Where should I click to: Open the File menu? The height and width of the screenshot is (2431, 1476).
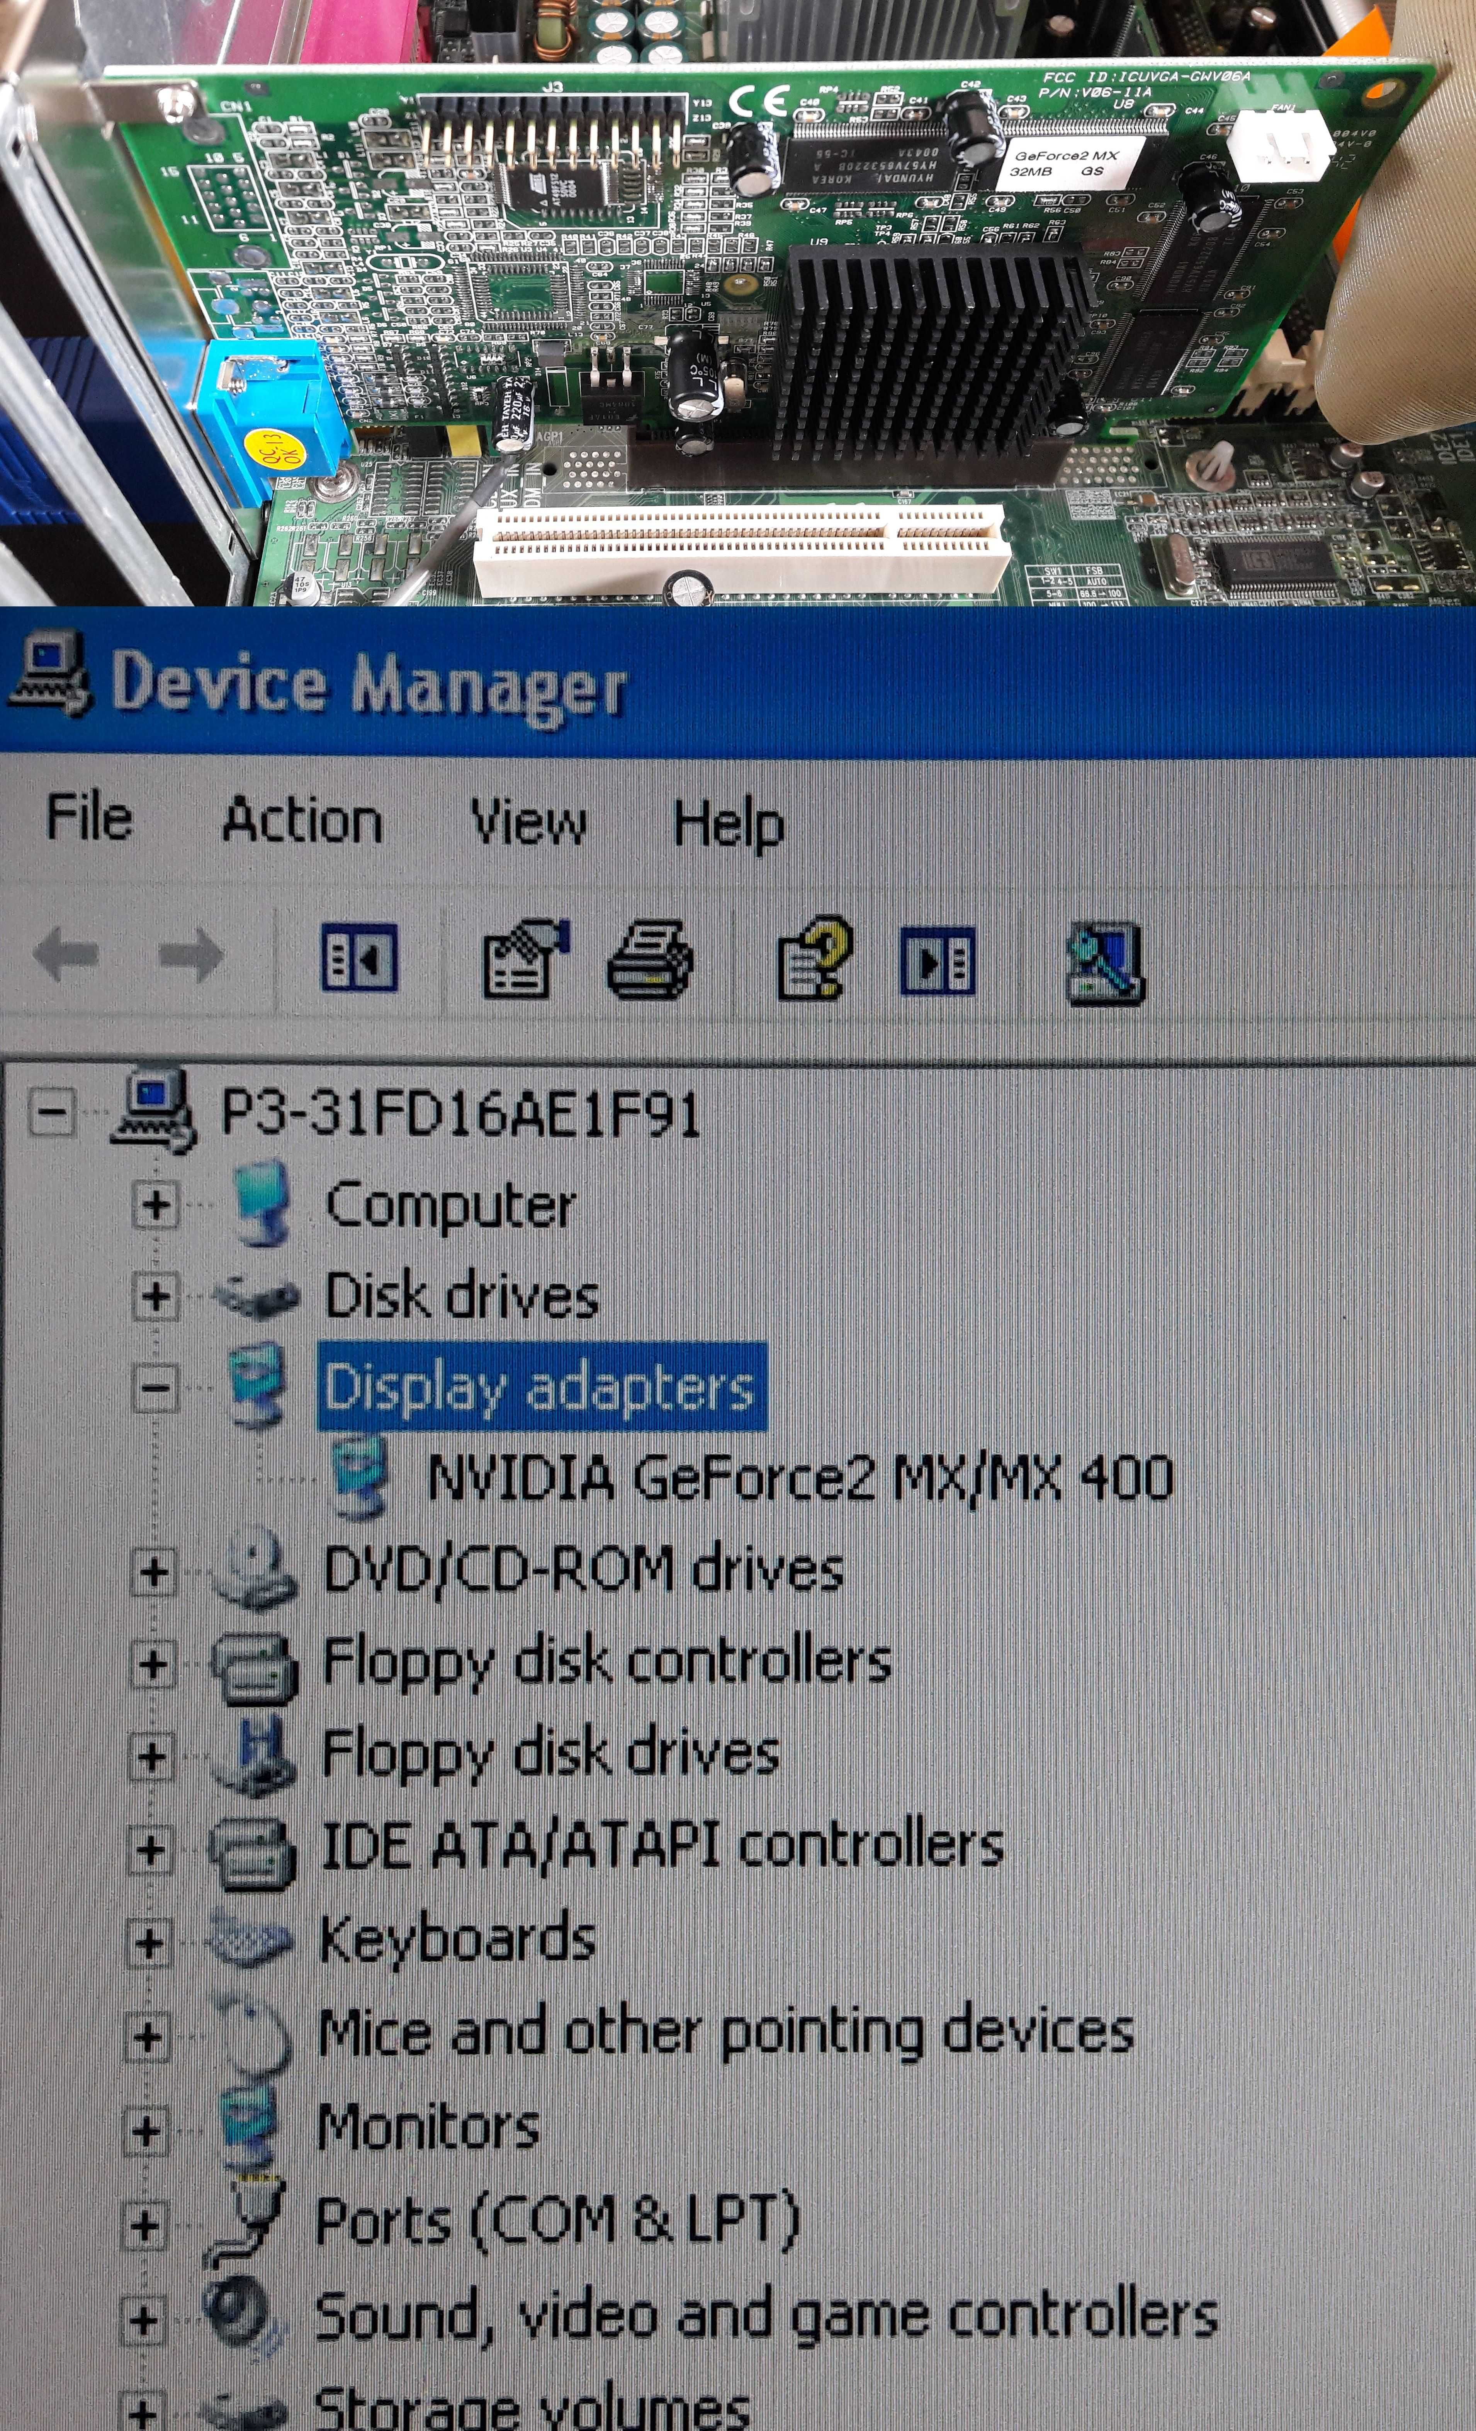click(x=89, y=817)
